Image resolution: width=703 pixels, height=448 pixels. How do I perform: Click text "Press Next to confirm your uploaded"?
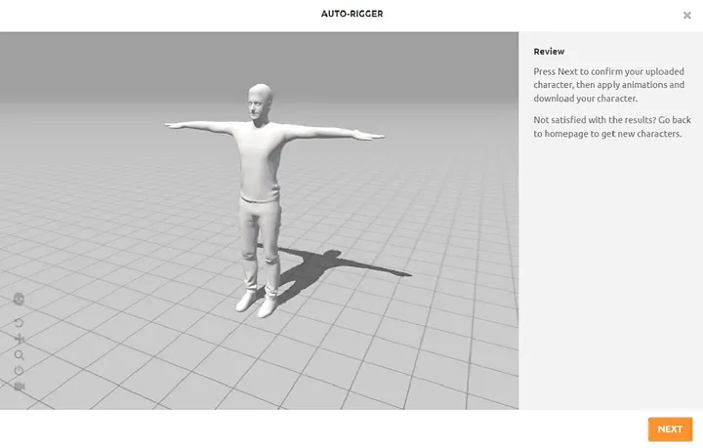(608, 71)
